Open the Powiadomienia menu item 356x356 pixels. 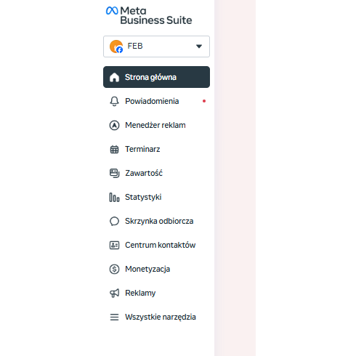coord(156,101)
